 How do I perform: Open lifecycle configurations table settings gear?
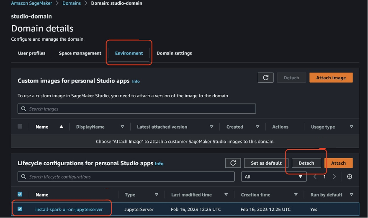click(x=350, y=177)
